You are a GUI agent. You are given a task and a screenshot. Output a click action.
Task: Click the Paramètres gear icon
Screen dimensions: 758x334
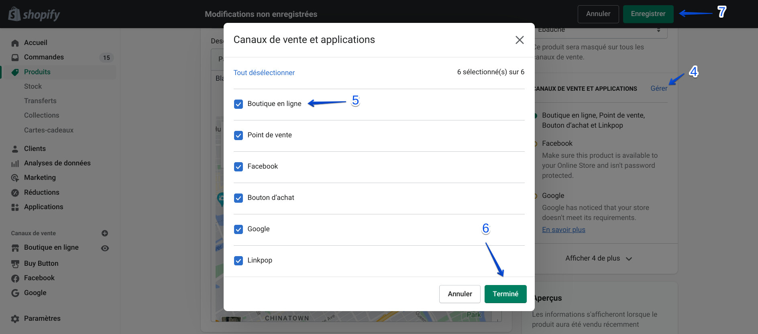pos(15,319)
